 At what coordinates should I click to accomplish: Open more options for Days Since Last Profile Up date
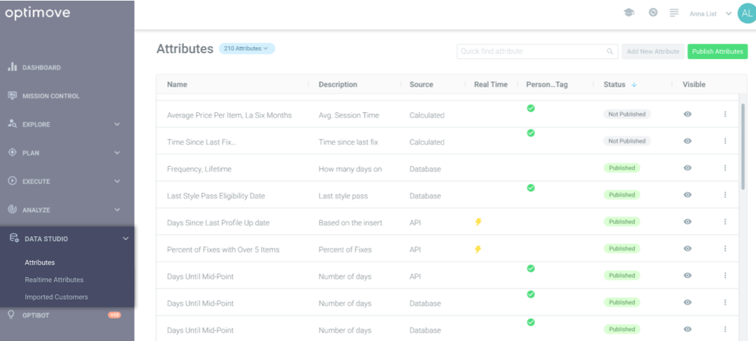coord(725,222)
